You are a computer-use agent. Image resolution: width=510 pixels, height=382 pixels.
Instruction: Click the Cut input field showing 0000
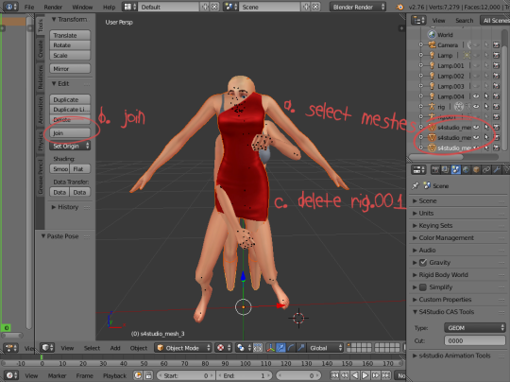pyautogui.click(x=475, y=340)
